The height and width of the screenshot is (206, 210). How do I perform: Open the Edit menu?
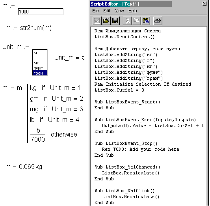pos(107,11)
